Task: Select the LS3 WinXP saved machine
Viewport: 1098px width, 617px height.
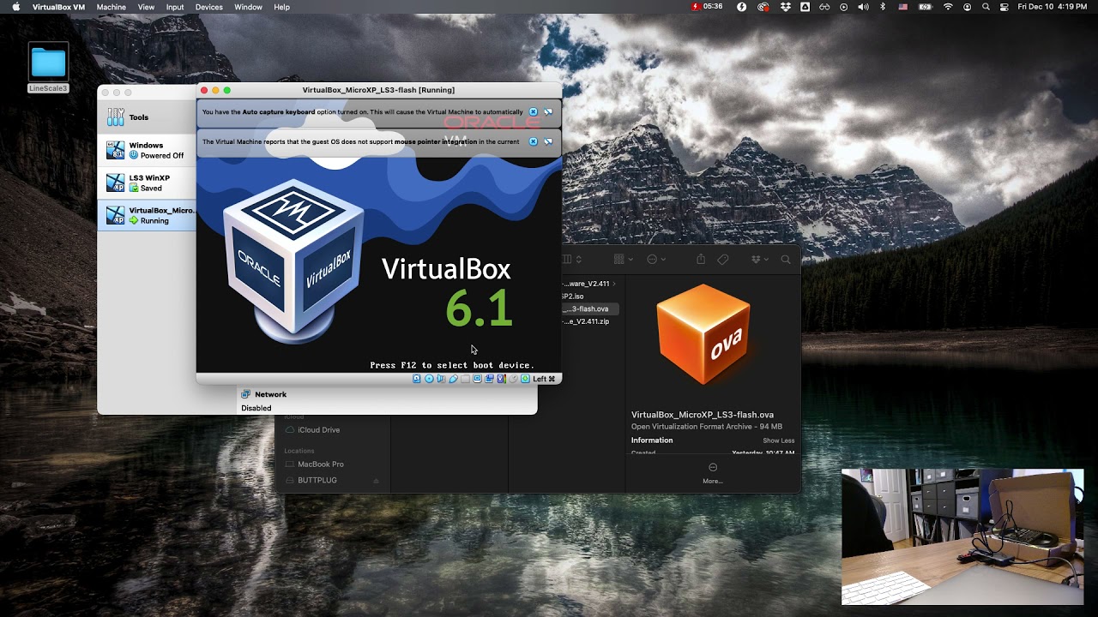Action: (x=147, y=183)
